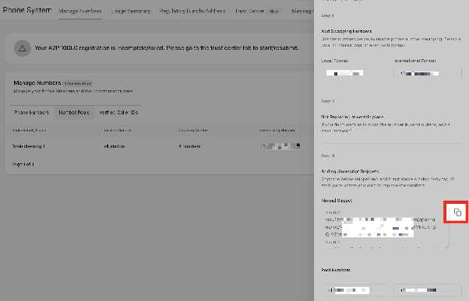Click the first Pool Numbers field
The height and width of the screenshot is (301, 469).
point(355,290)
